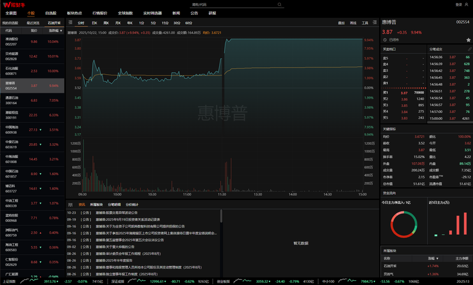The width and height of the screenshot is (473, 285).
Task: Switch chart to 日K period
Action: click(94, 22)
